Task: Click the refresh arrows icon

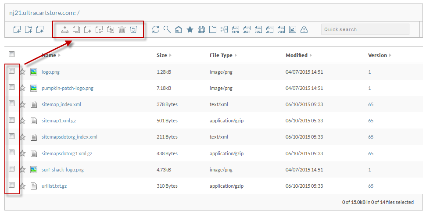Action: pos(156,29)
